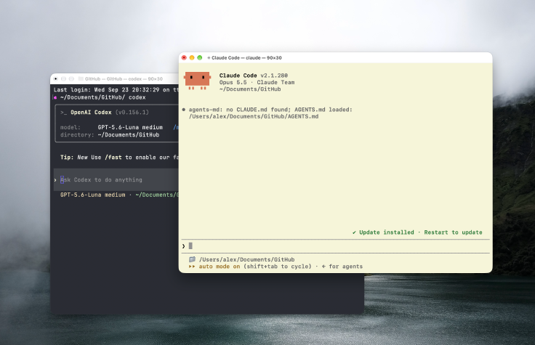Close the Claude Code window
The height and width of the screenshot is (345, 535).
point(184,57)
